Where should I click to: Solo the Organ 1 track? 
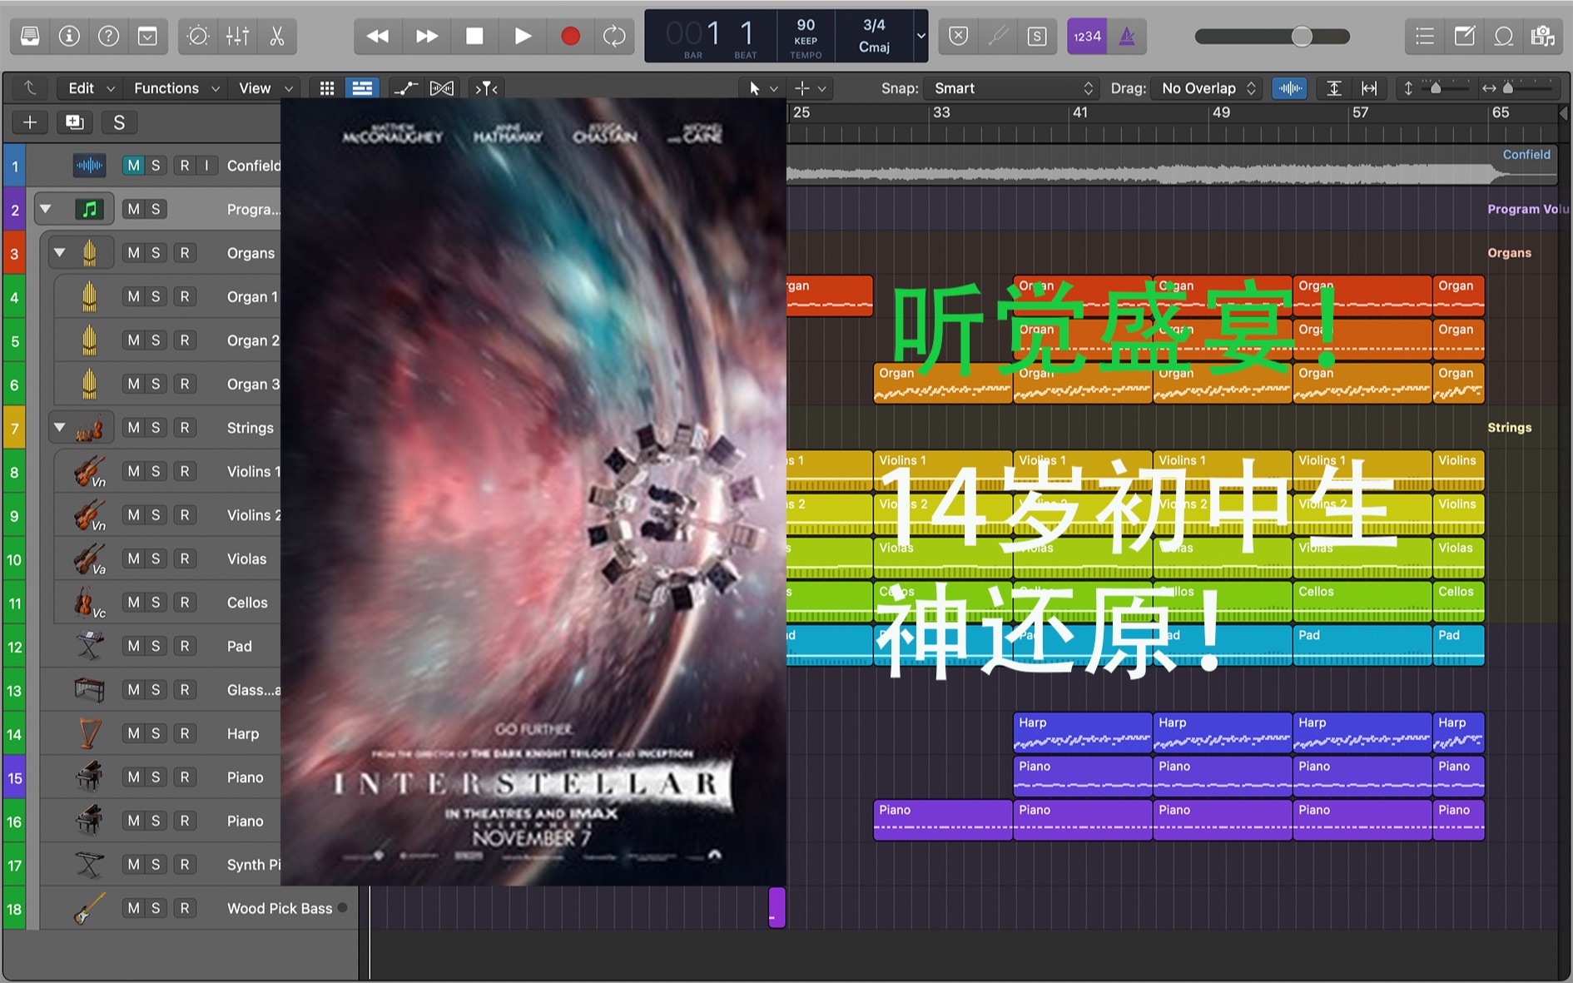coord(156,296)
